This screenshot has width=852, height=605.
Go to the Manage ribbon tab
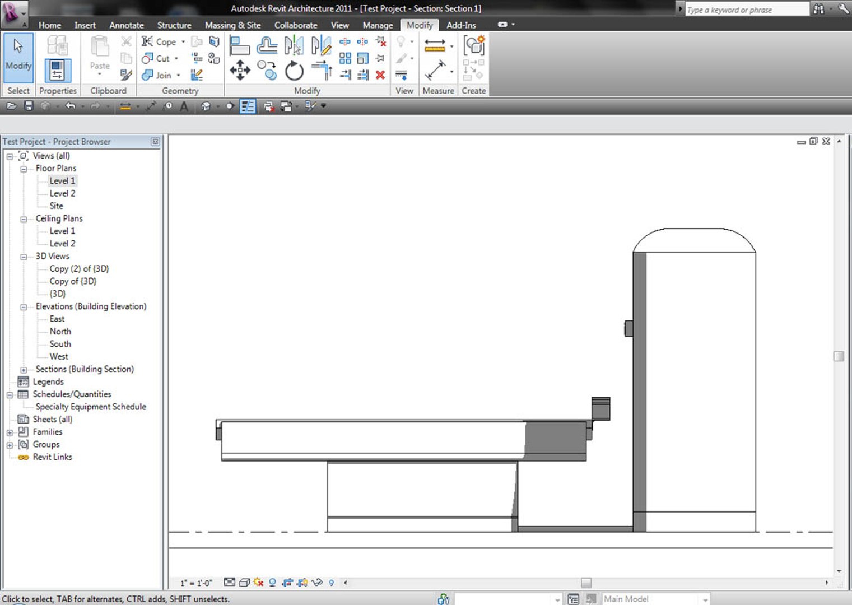[378, 25]
